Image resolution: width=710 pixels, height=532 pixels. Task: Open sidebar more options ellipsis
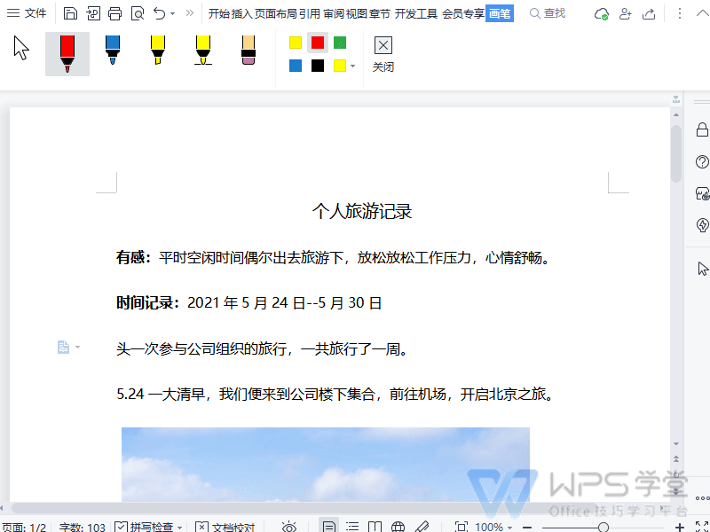coord(703,498)
